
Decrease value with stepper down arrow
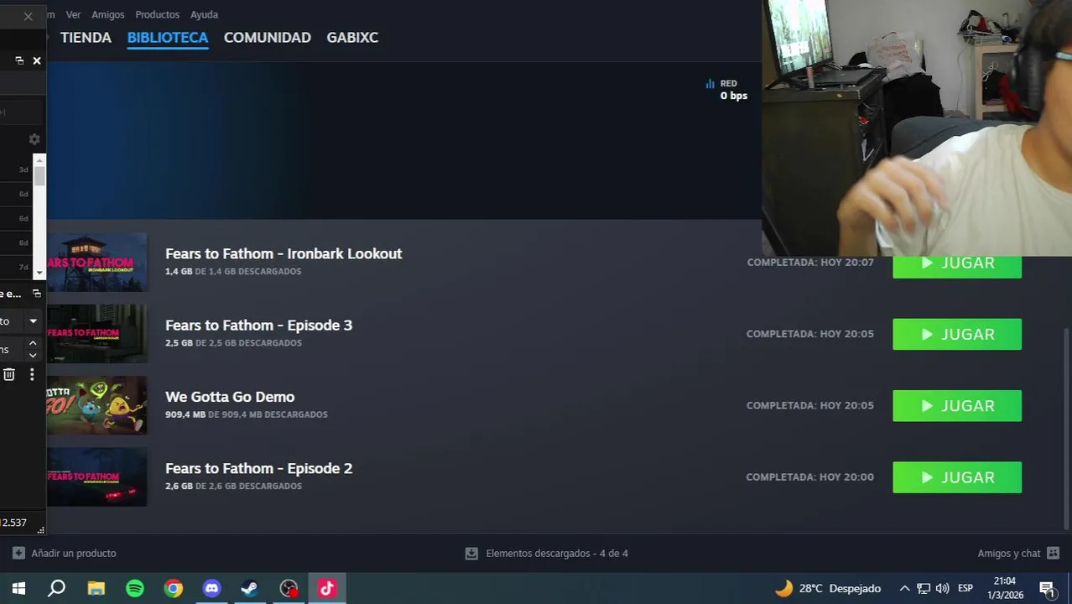click(x=33, y=355)
